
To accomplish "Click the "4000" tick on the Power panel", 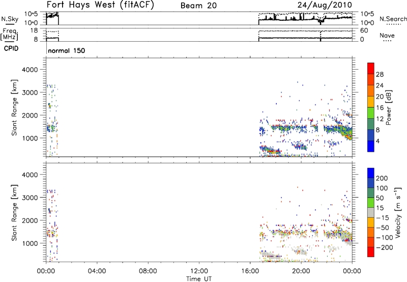I will pos(30,70).
